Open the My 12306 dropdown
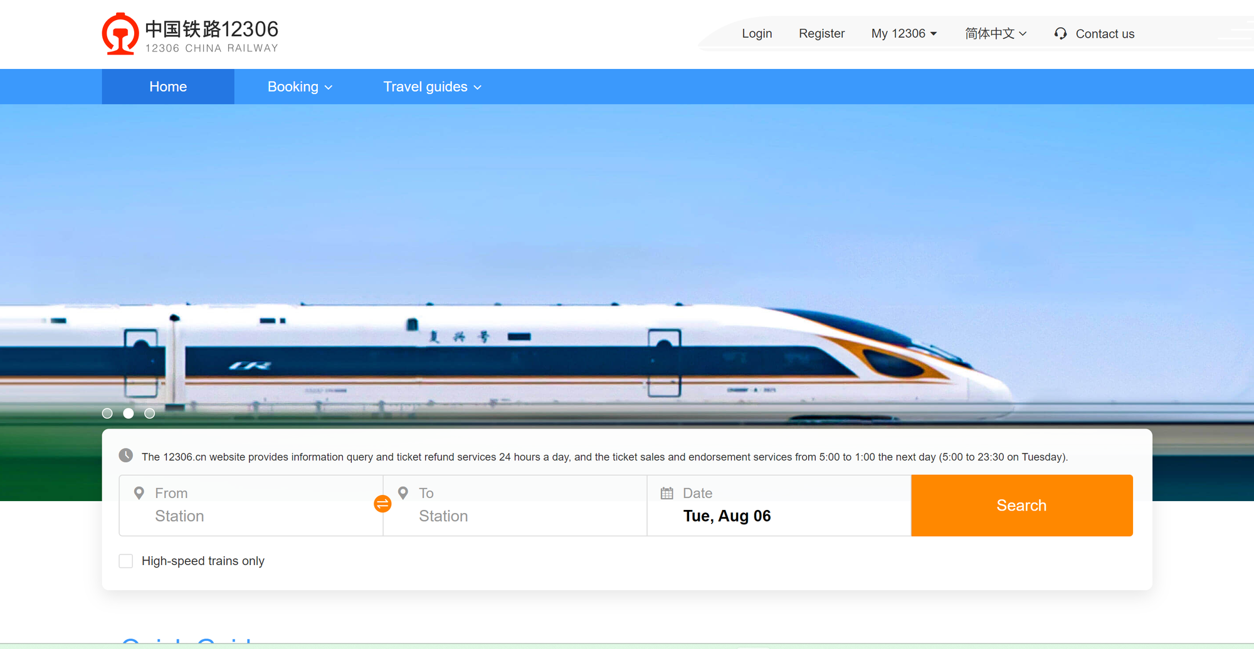This screenshot has width=1254, height=649. click(904, 34)
